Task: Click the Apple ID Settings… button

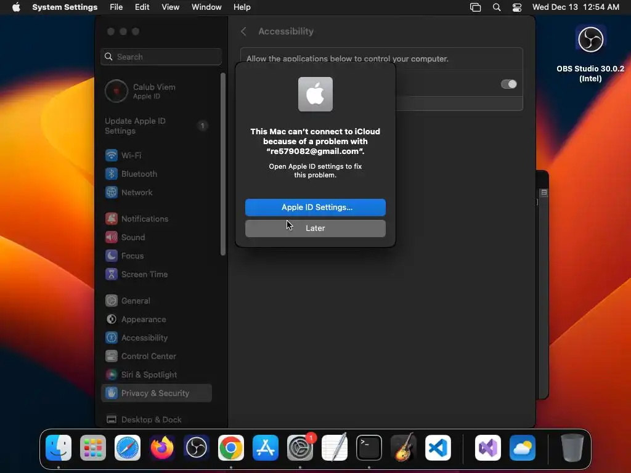Action: click(315, 207)
